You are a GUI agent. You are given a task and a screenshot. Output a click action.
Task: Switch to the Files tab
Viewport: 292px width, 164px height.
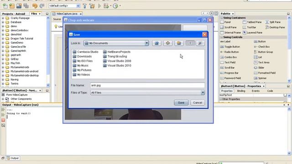34,14
